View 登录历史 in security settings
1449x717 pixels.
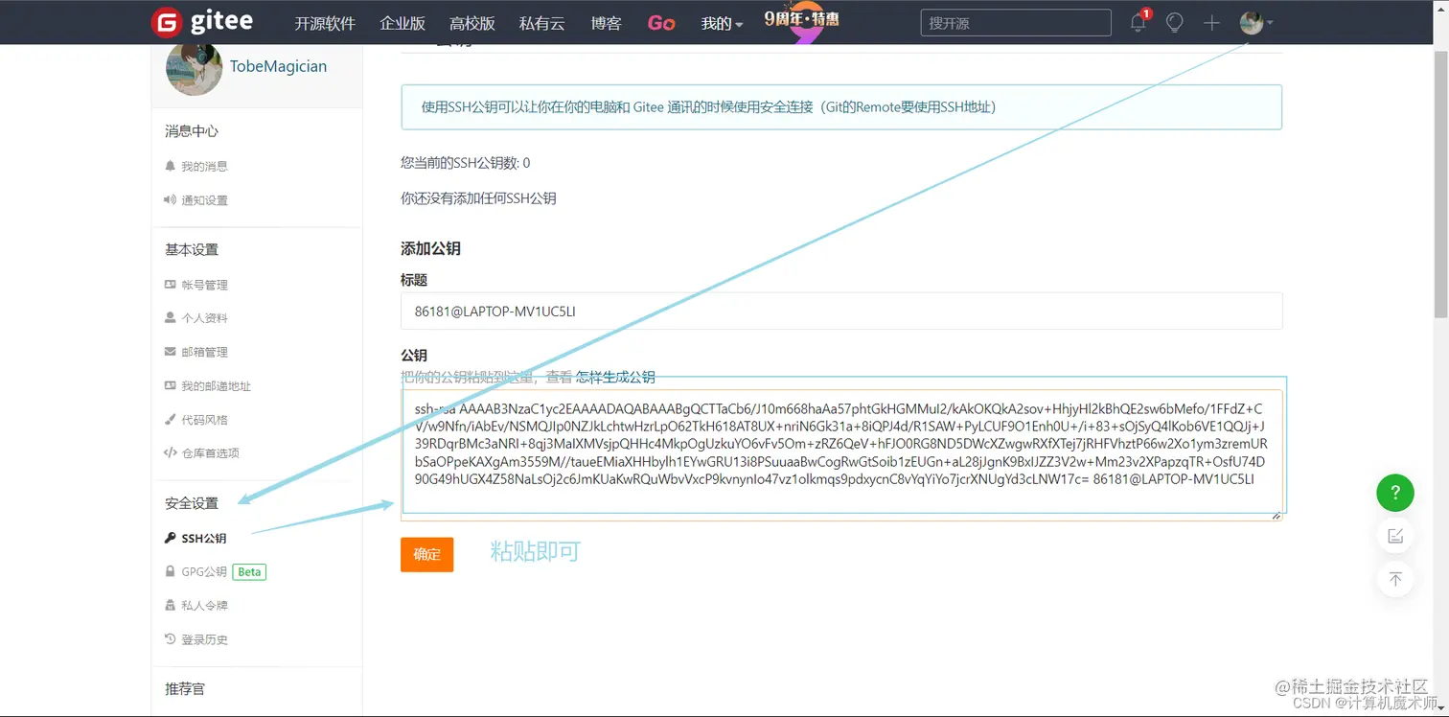tap(202, 638)
